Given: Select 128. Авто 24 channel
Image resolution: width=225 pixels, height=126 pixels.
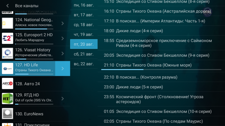Looking at the screenshot, I should (x=35, y=83).
